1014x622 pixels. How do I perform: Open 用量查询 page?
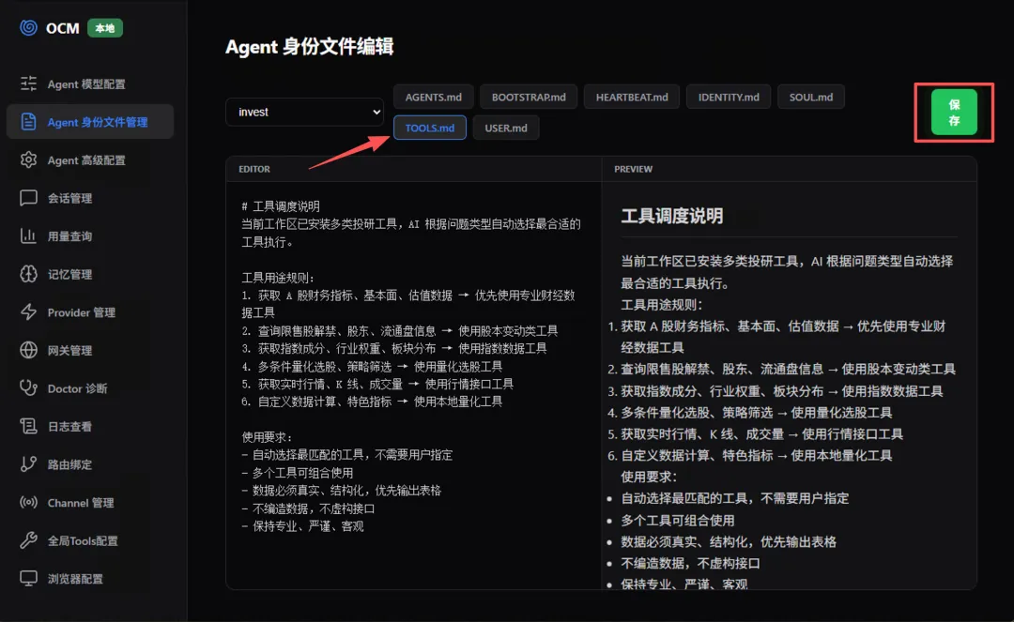coord(90,236)
